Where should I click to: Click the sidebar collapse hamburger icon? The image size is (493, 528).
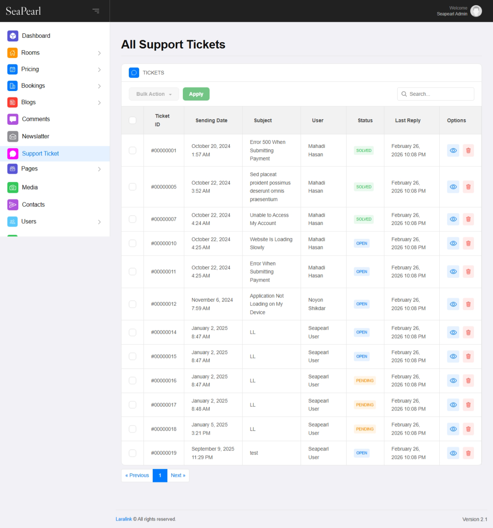(x=96, y=11)
